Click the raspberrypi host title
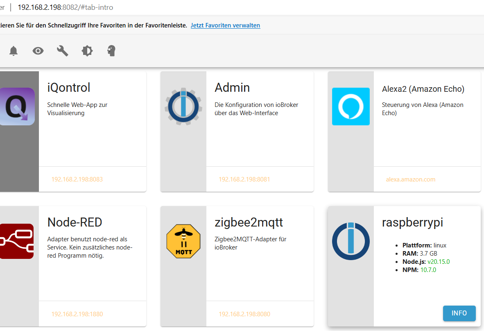 pos(412,222)
